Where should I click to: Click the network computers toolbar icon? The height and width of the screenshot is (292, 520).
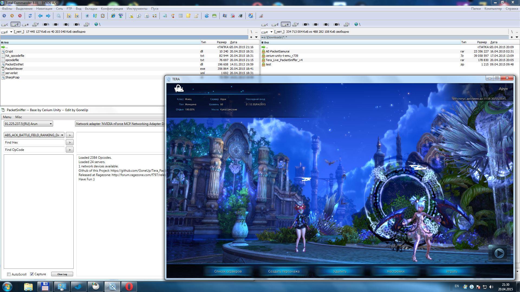click(x=121, y=16)
